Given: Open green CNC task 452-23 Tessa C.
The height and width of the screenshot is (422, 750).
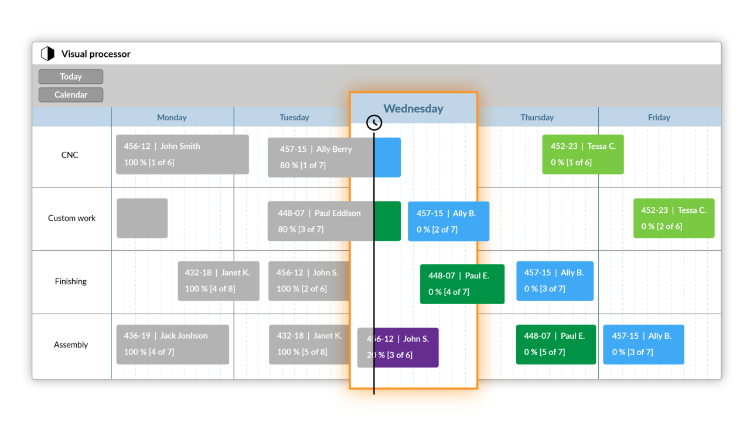Looking at the screenshot, I should (582, 154).
